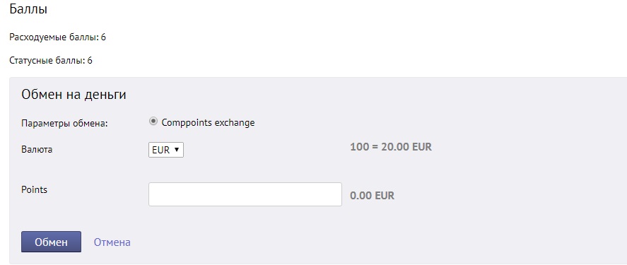
Task: Click the Валюта label
Action: point(37,150)
